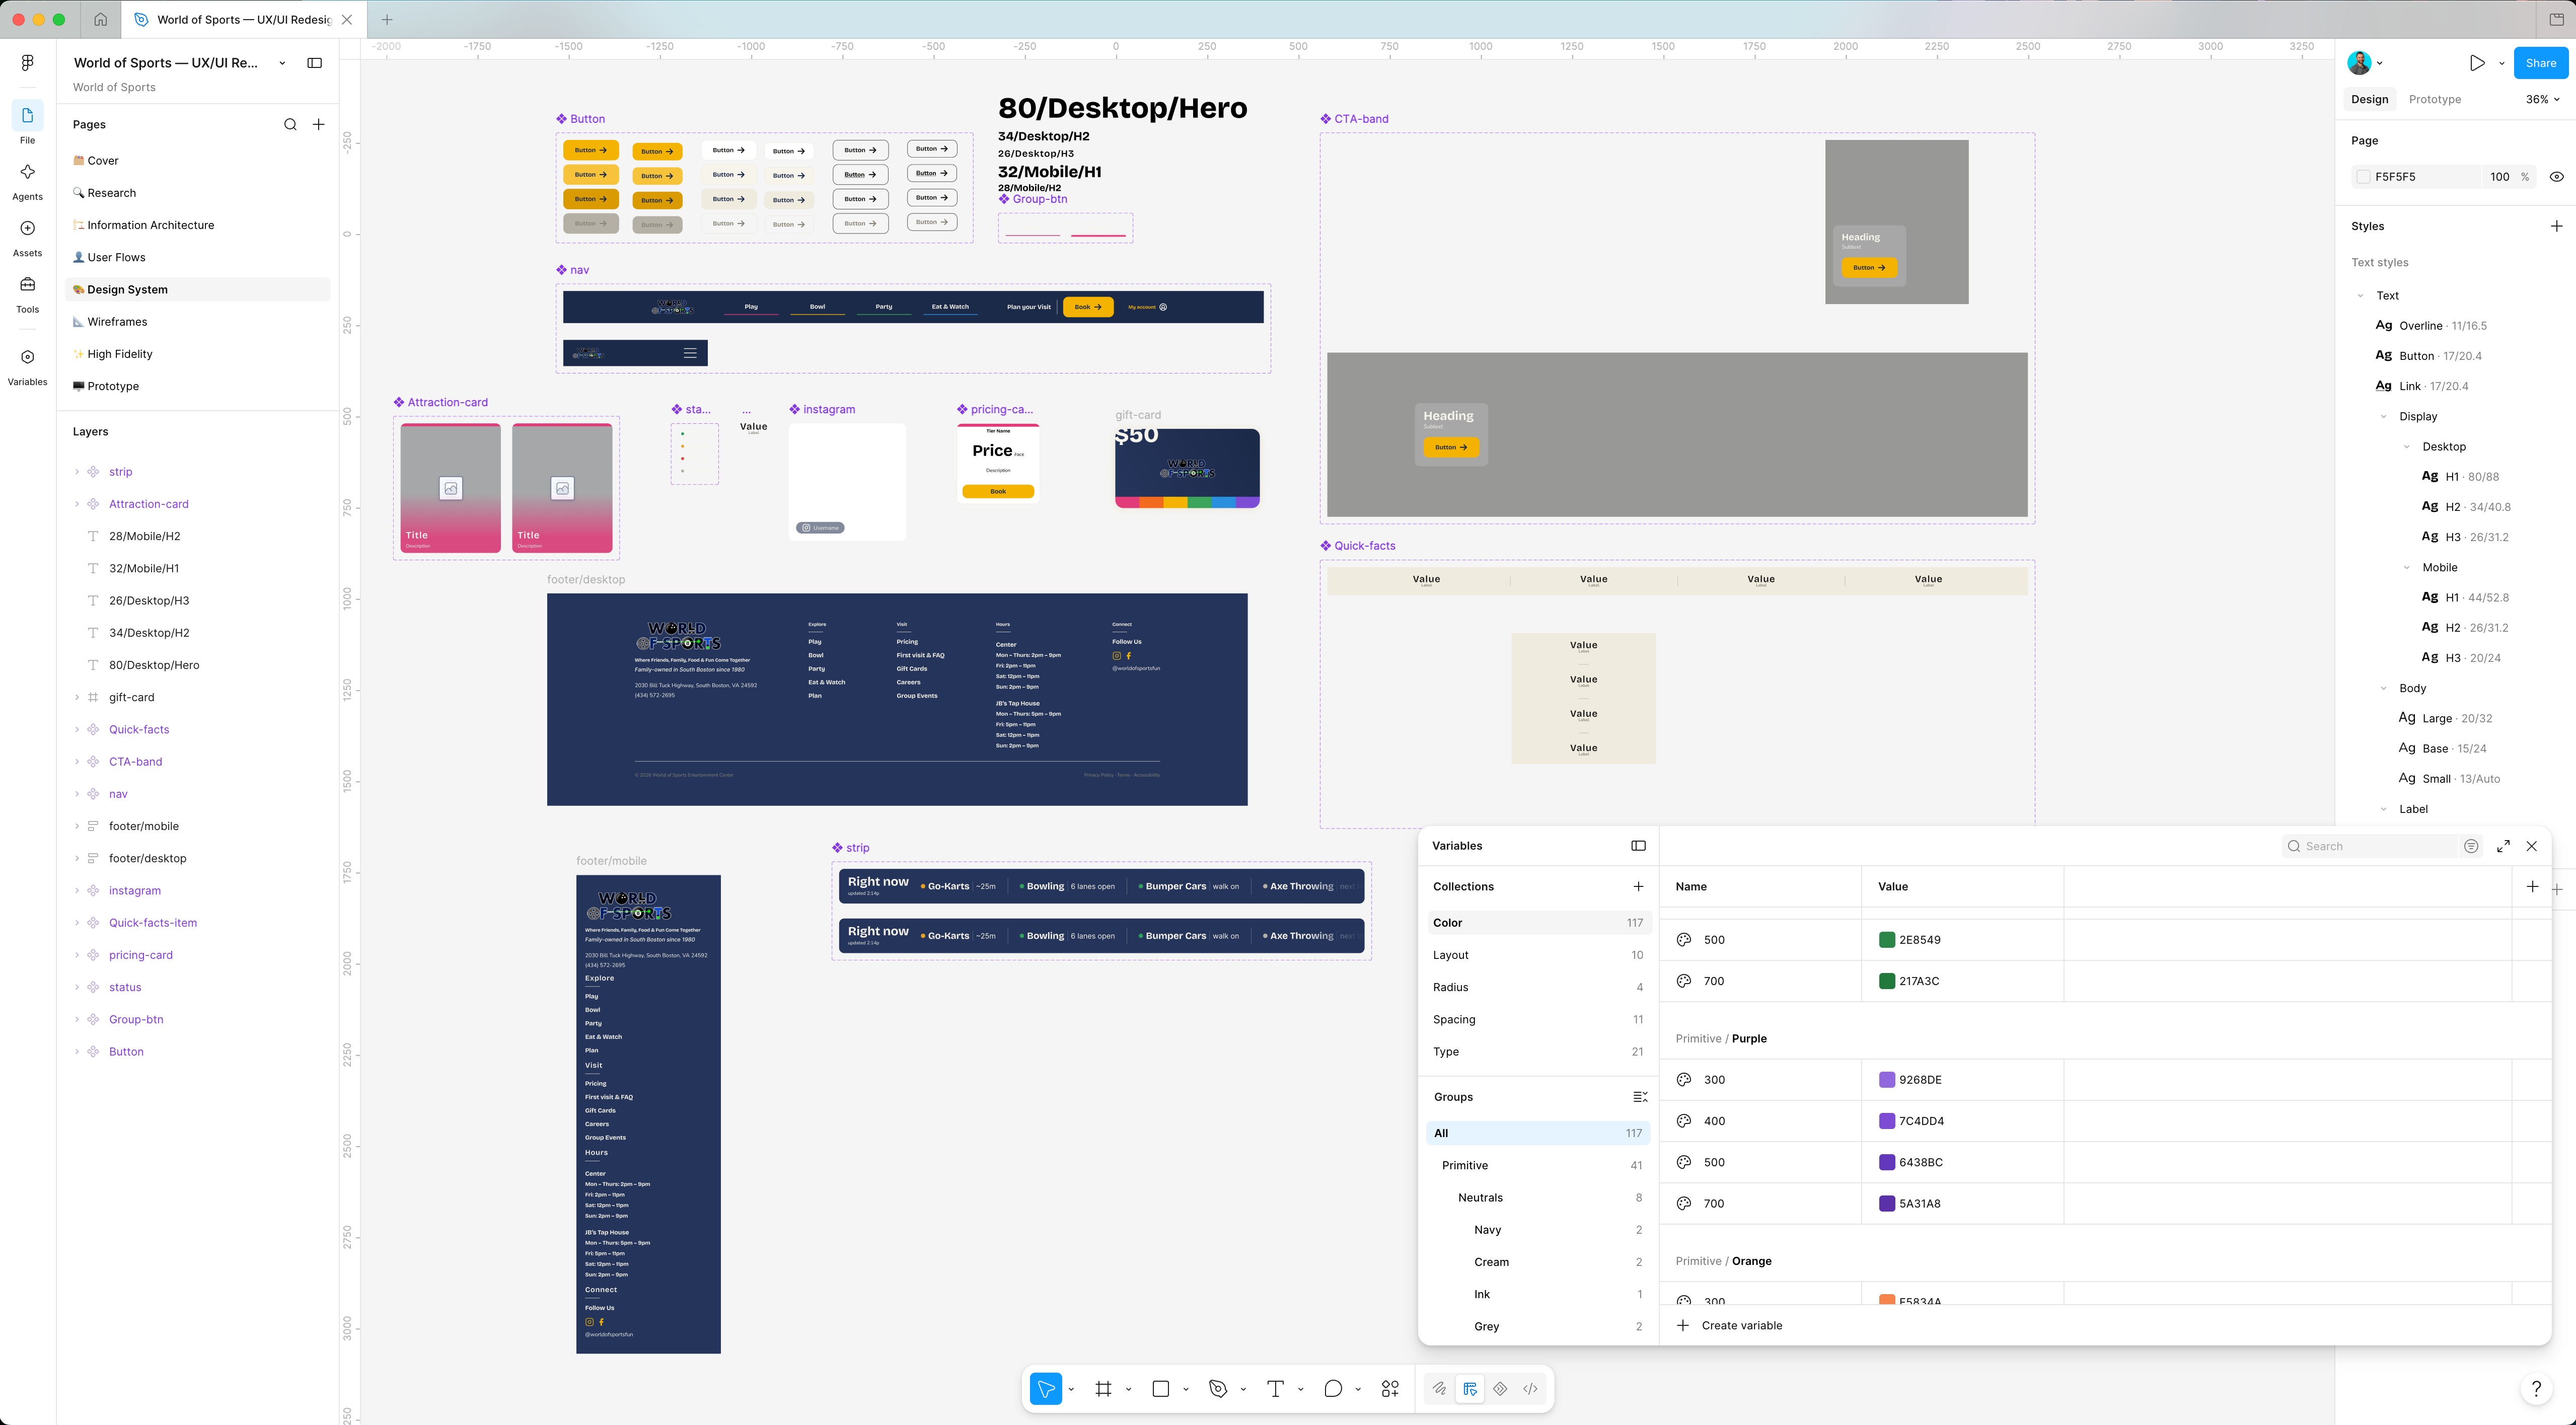Open the Actions components tool
2576x1425 pixels.
pyautogui.click(x=1390, y=1388)
